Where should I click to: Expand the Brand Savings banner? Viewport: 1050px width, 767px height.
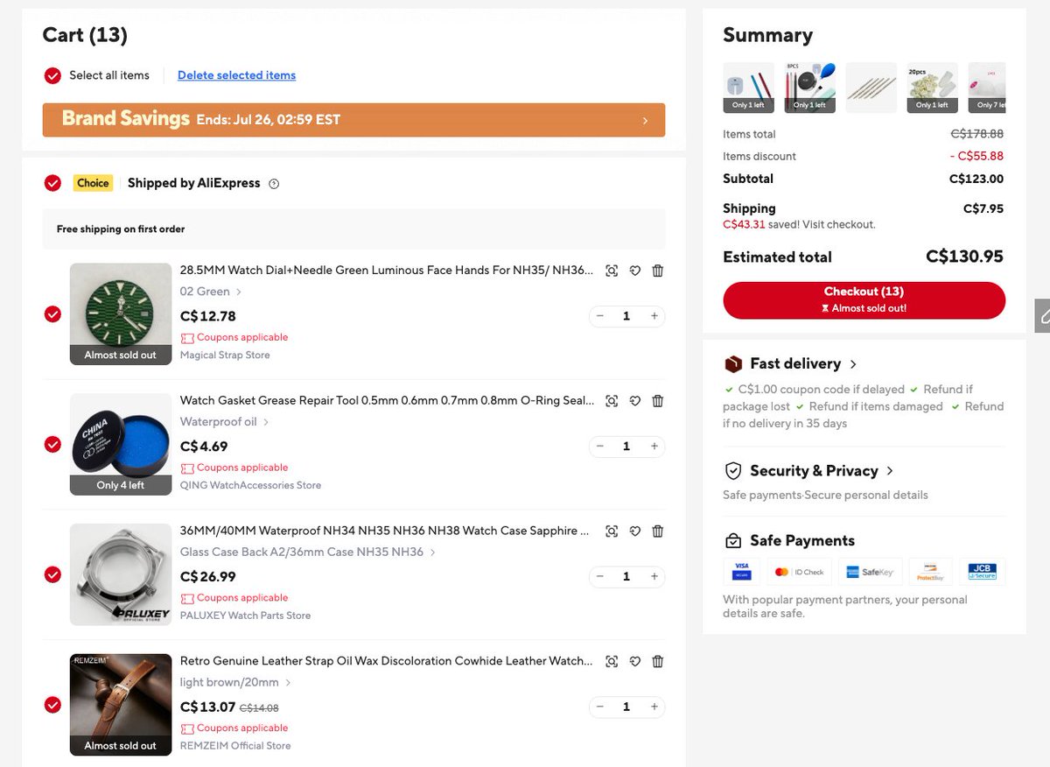[645, 121]
